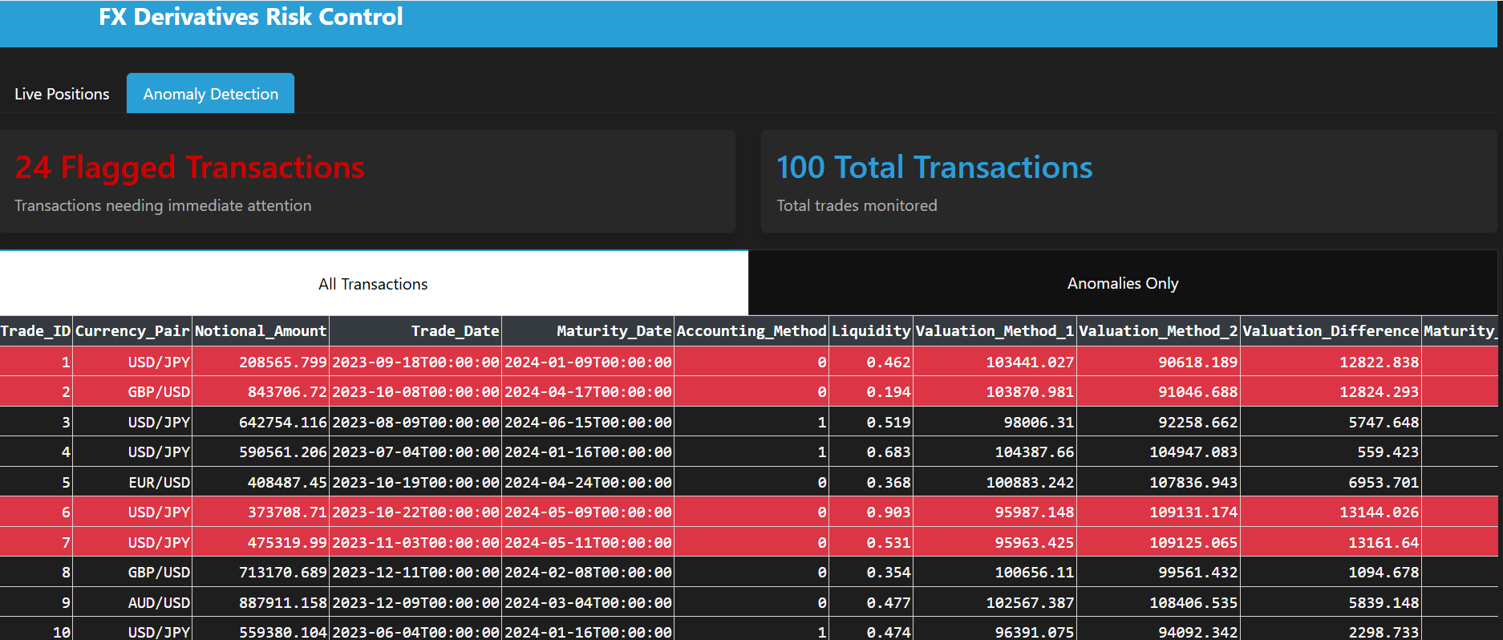Select notional amount 713170.689 cell

coord(261,572)
